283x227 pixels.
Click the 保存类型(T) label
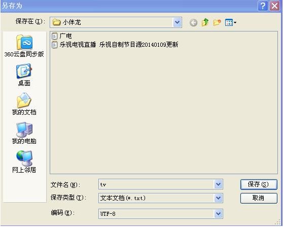68,198
